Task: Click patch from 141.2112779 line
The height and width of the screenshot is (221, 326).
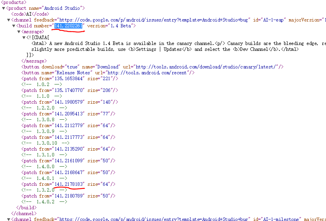Action: coord(69,126)
